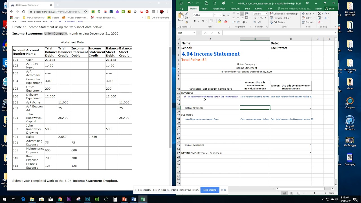Open Find & Select magnifier
The image size is (361, 203).
point(325,18)
